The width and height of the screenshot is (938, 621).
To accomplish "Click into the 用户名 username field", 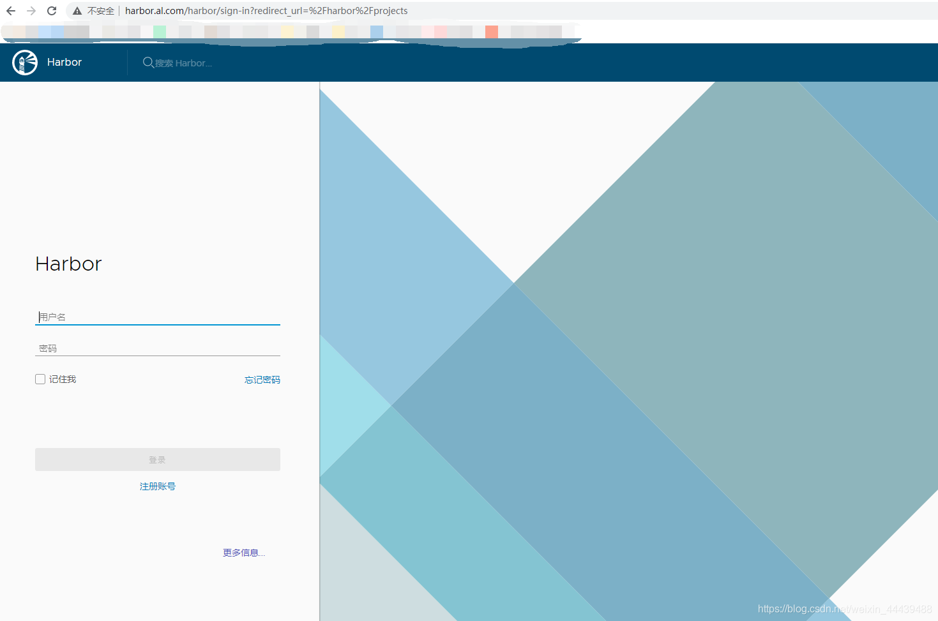I will [158, 317].
